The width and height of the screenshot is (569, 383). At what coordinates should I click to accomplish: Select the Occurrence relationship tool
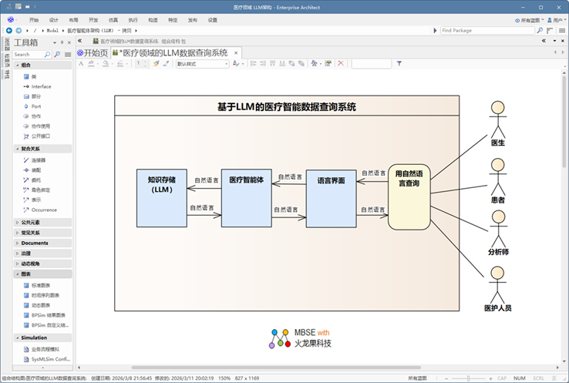[x=43, y=210]
